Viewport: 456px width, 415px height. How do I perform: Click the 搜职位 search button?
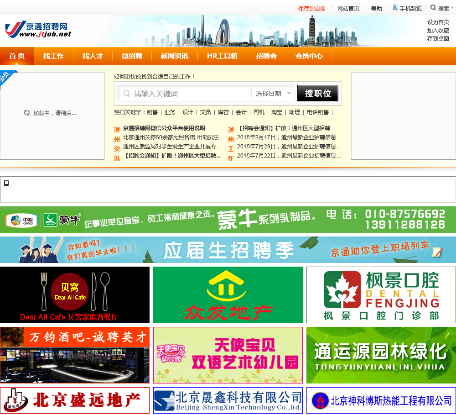(318, 93)
